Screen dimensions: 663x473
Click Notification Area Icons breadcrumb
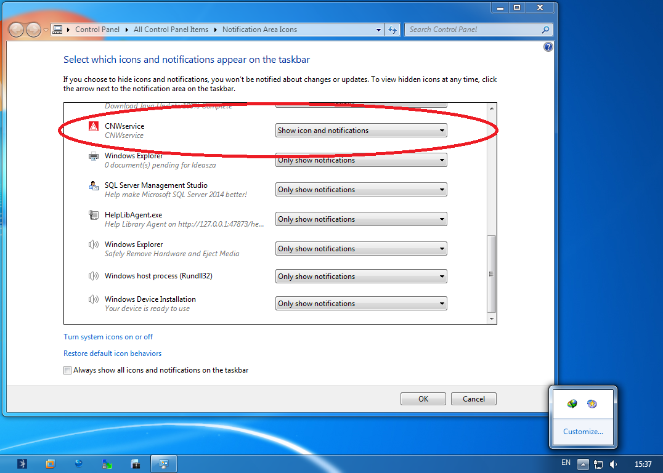[259, 30]
